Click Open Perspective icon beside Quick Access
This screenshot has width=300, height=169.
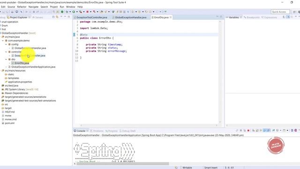pyautogui.click(x=294, y=12)
